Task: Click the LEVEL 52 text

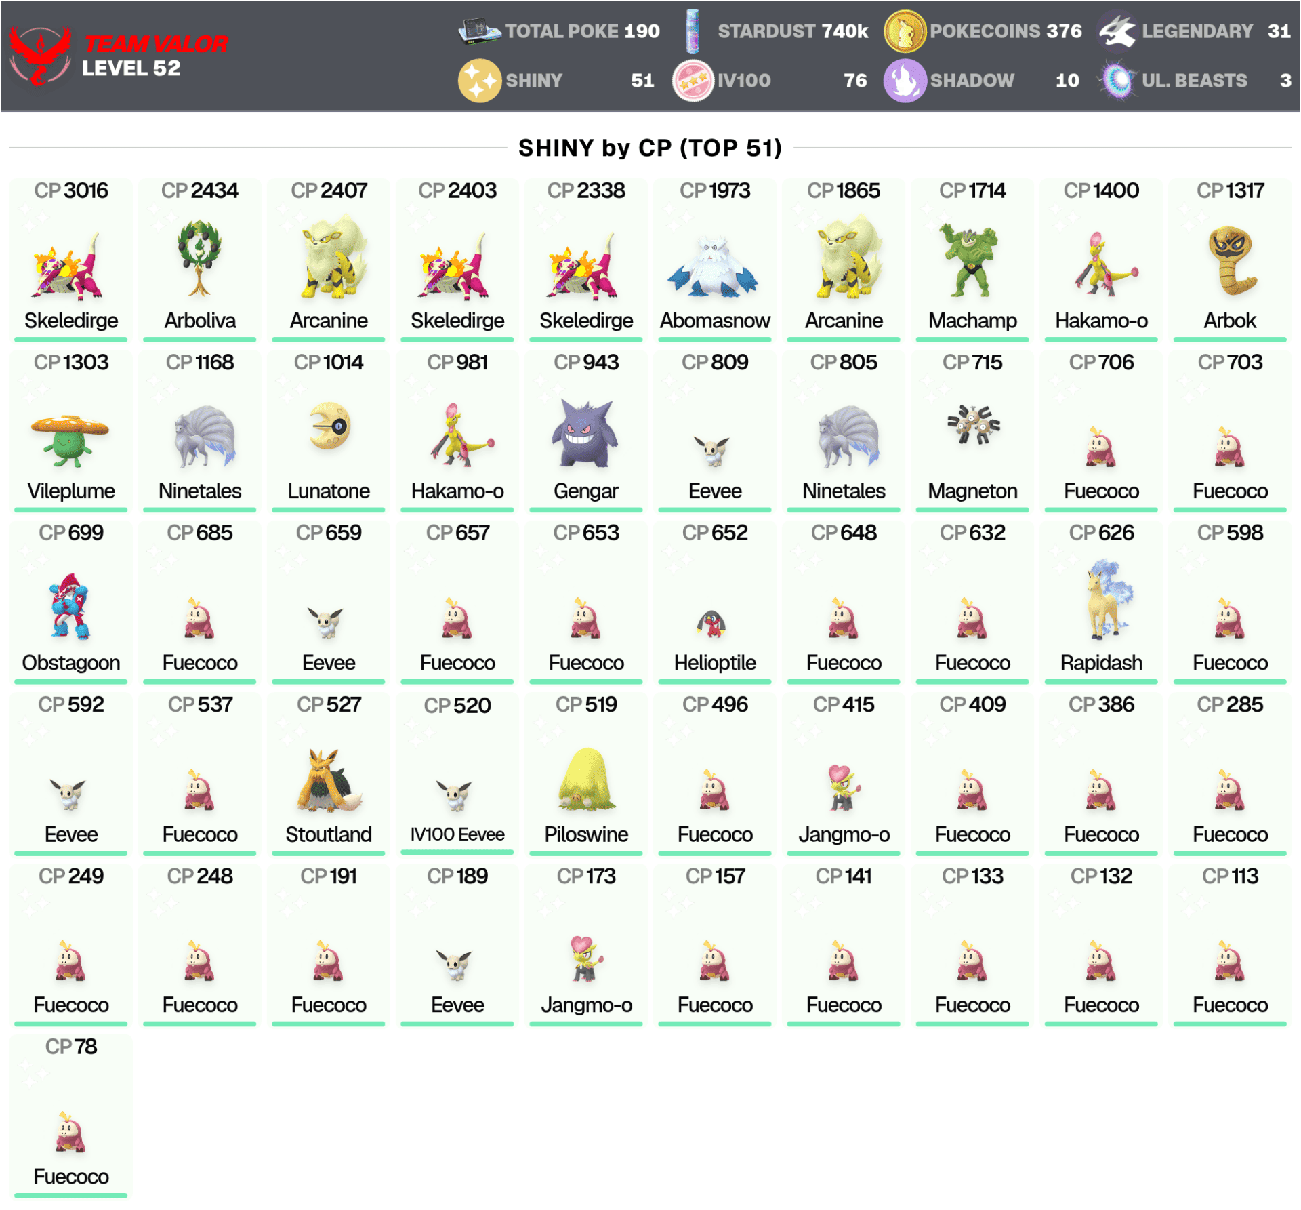Action: [131, 68]
